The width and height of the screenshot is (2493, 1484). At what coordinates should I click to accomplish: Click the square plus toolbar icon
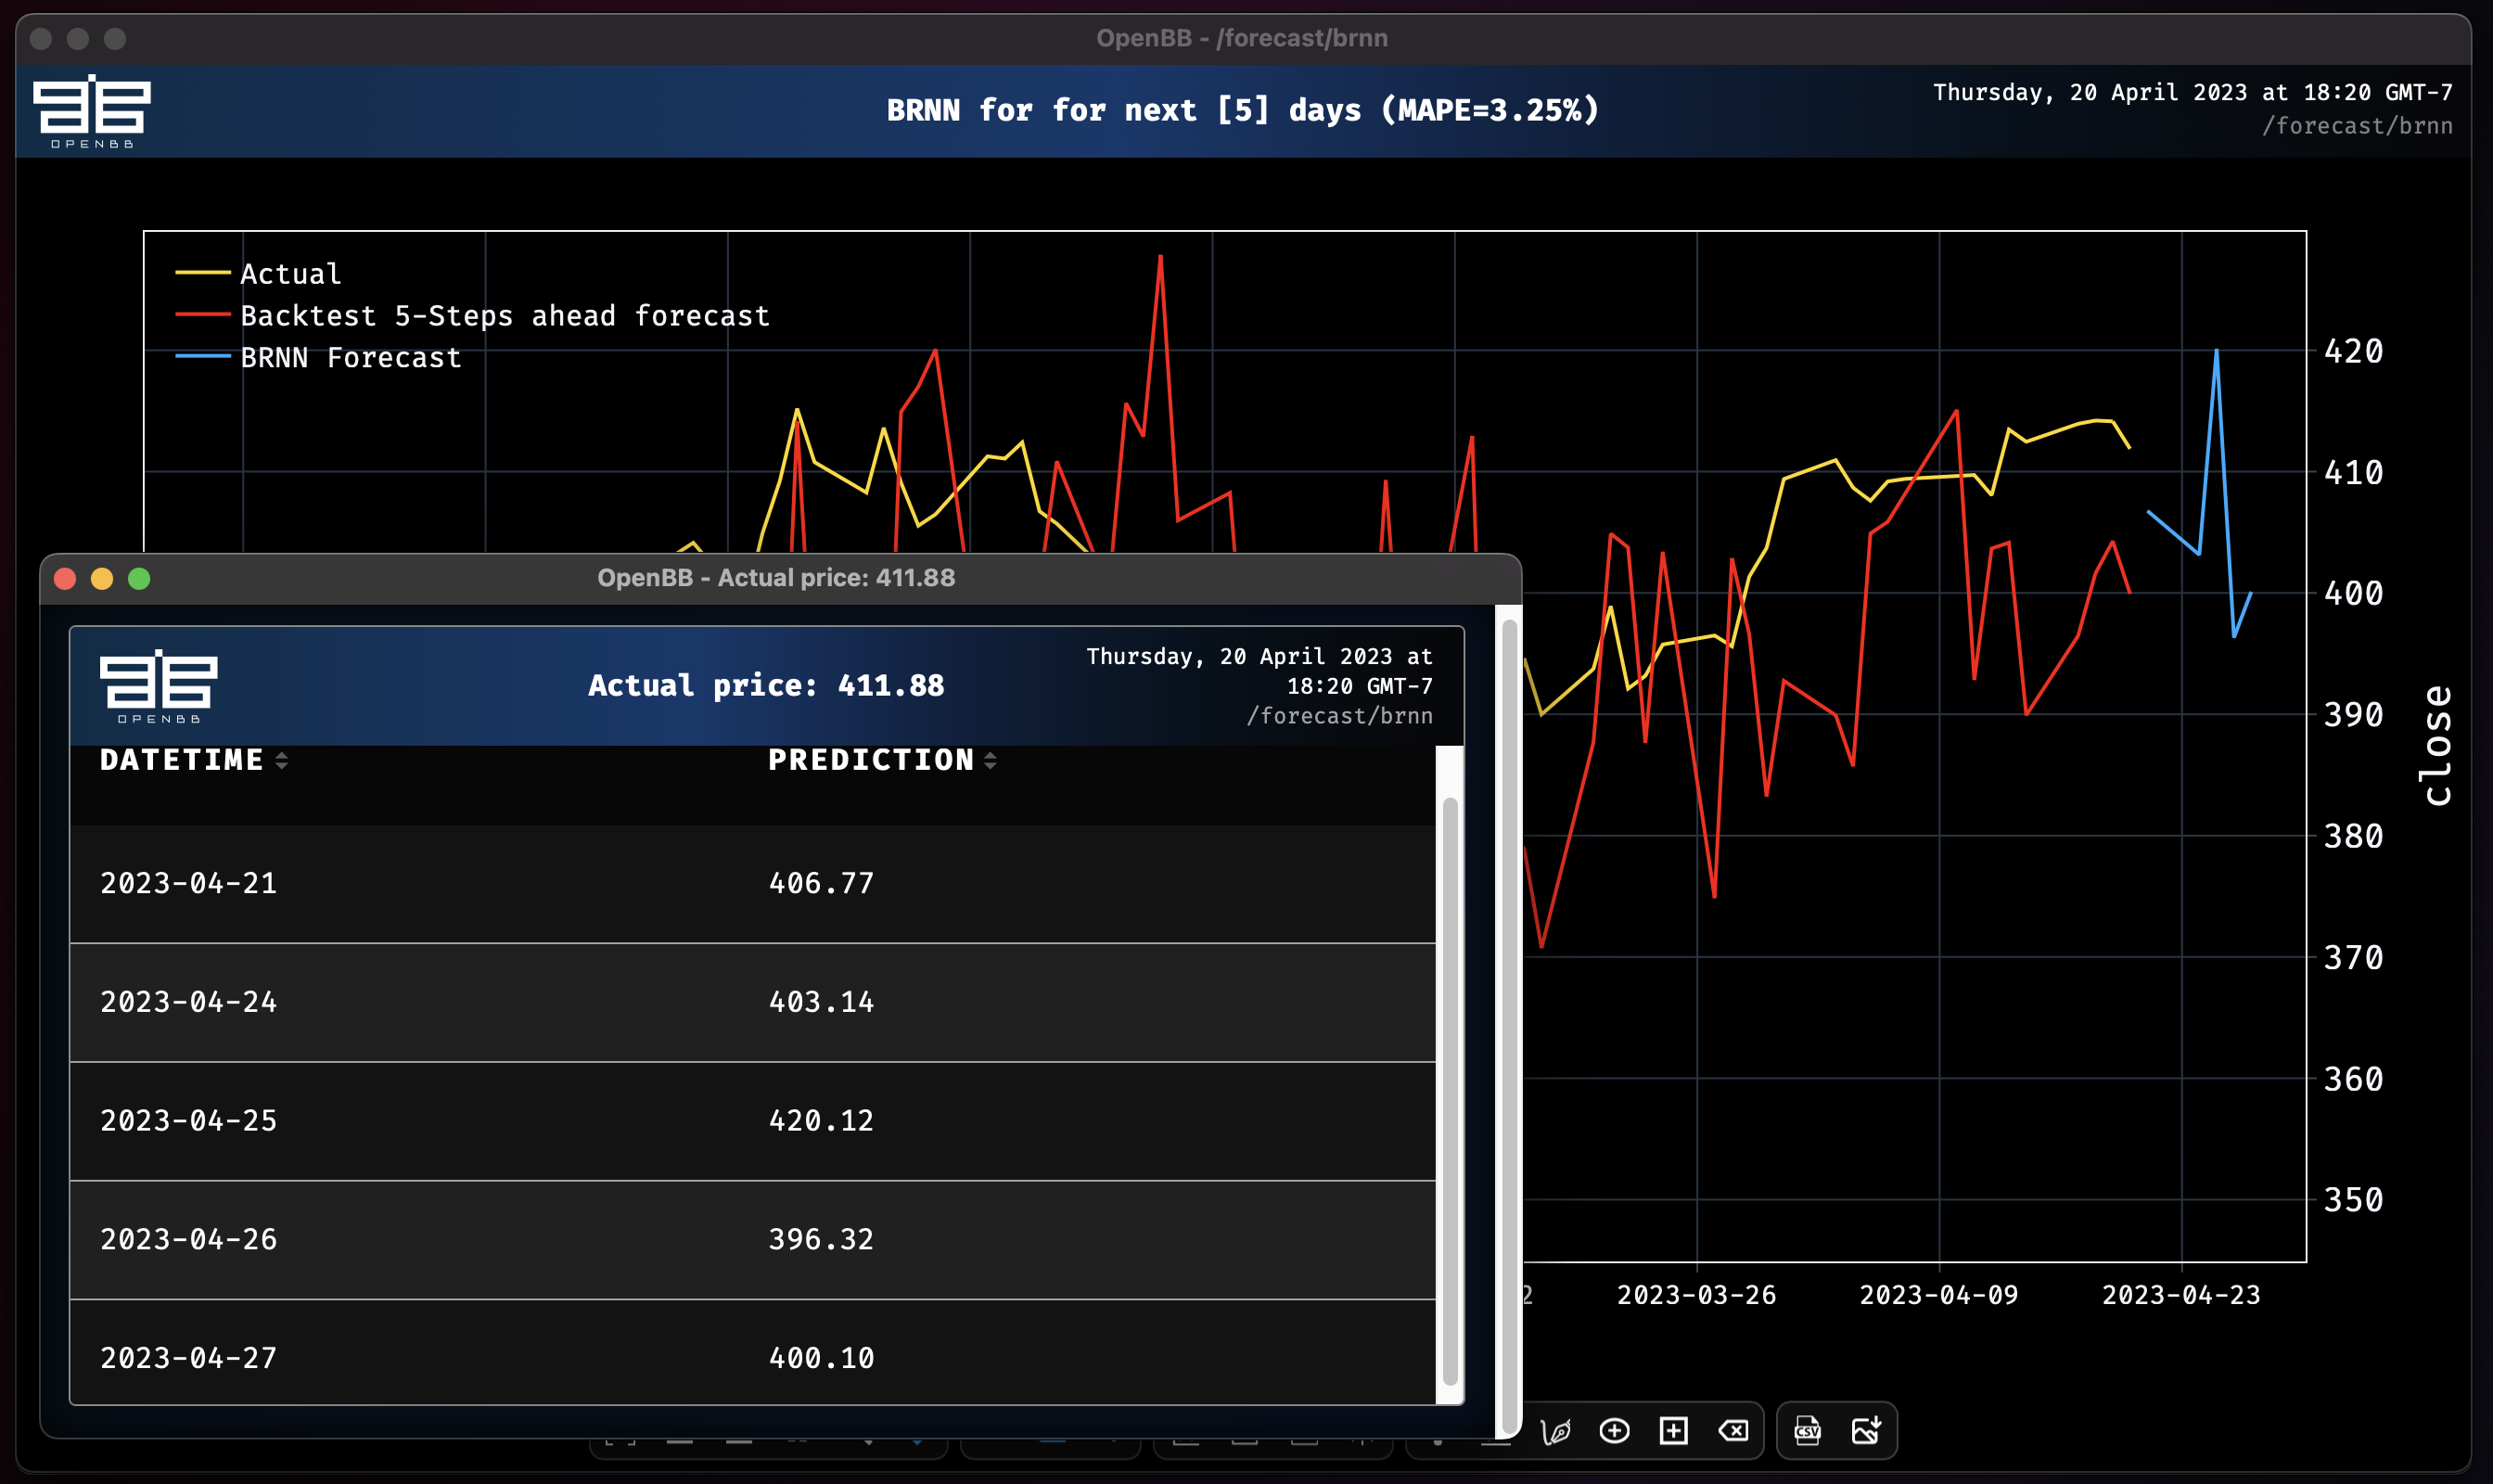(1673, 1431)
